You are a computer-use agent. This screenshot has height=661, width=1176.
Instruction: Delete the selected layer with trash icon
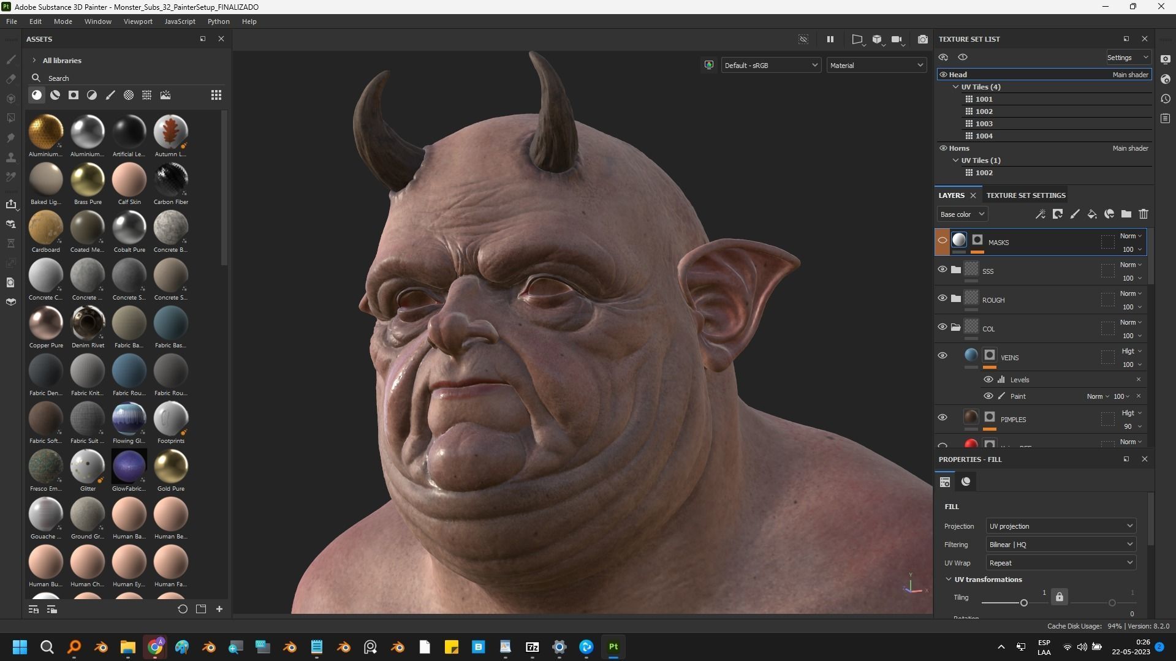tap(1144, 214)
